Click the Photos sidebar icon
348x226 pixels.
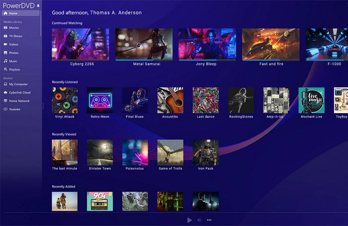click(x=5, y=53)
